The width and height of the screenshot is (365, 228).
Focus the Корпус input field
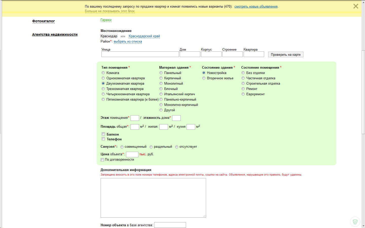click(211, 54)
